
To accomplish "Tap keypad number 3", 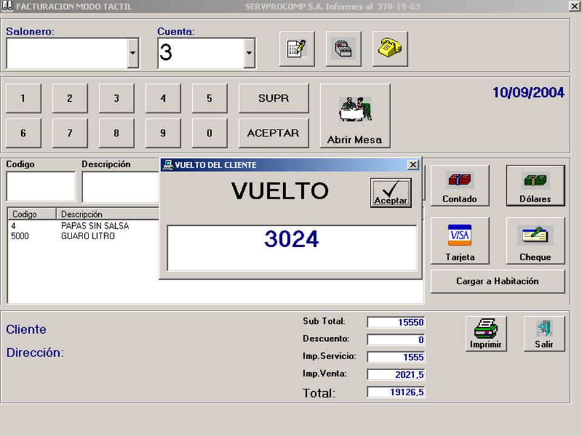I will point(116,98).
